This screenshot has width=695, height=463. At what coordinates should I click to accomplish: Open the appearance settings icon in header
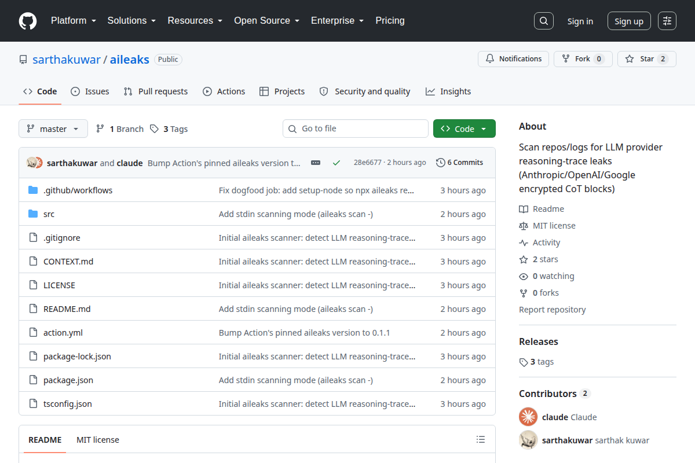(667, 21)
